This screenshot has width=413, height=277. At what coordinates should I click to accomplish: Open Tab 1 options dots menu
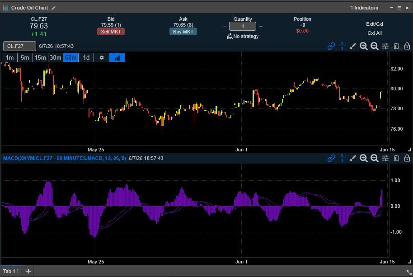tap(18, 271)
